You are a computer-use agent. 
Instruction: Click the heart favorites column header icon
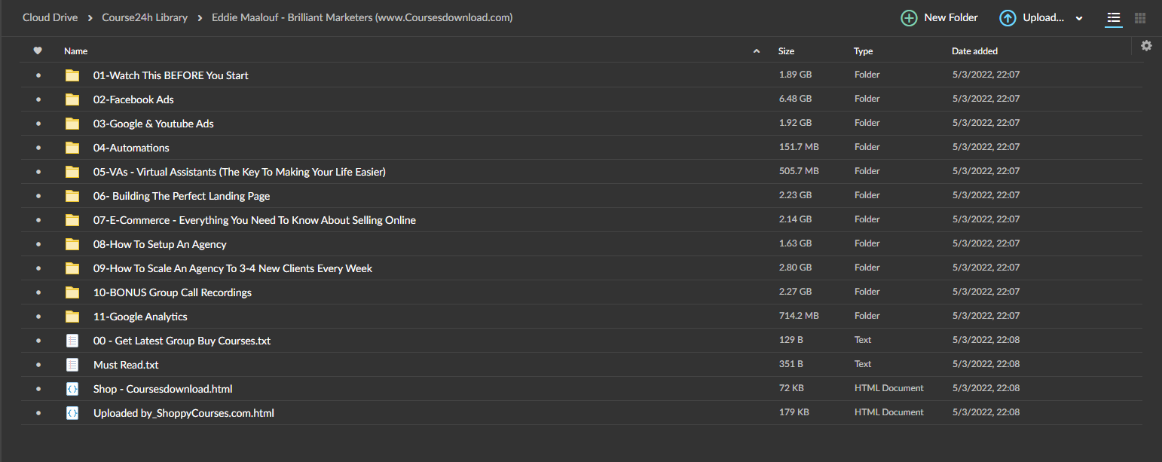pyautogui.click(x=38, y=51)
